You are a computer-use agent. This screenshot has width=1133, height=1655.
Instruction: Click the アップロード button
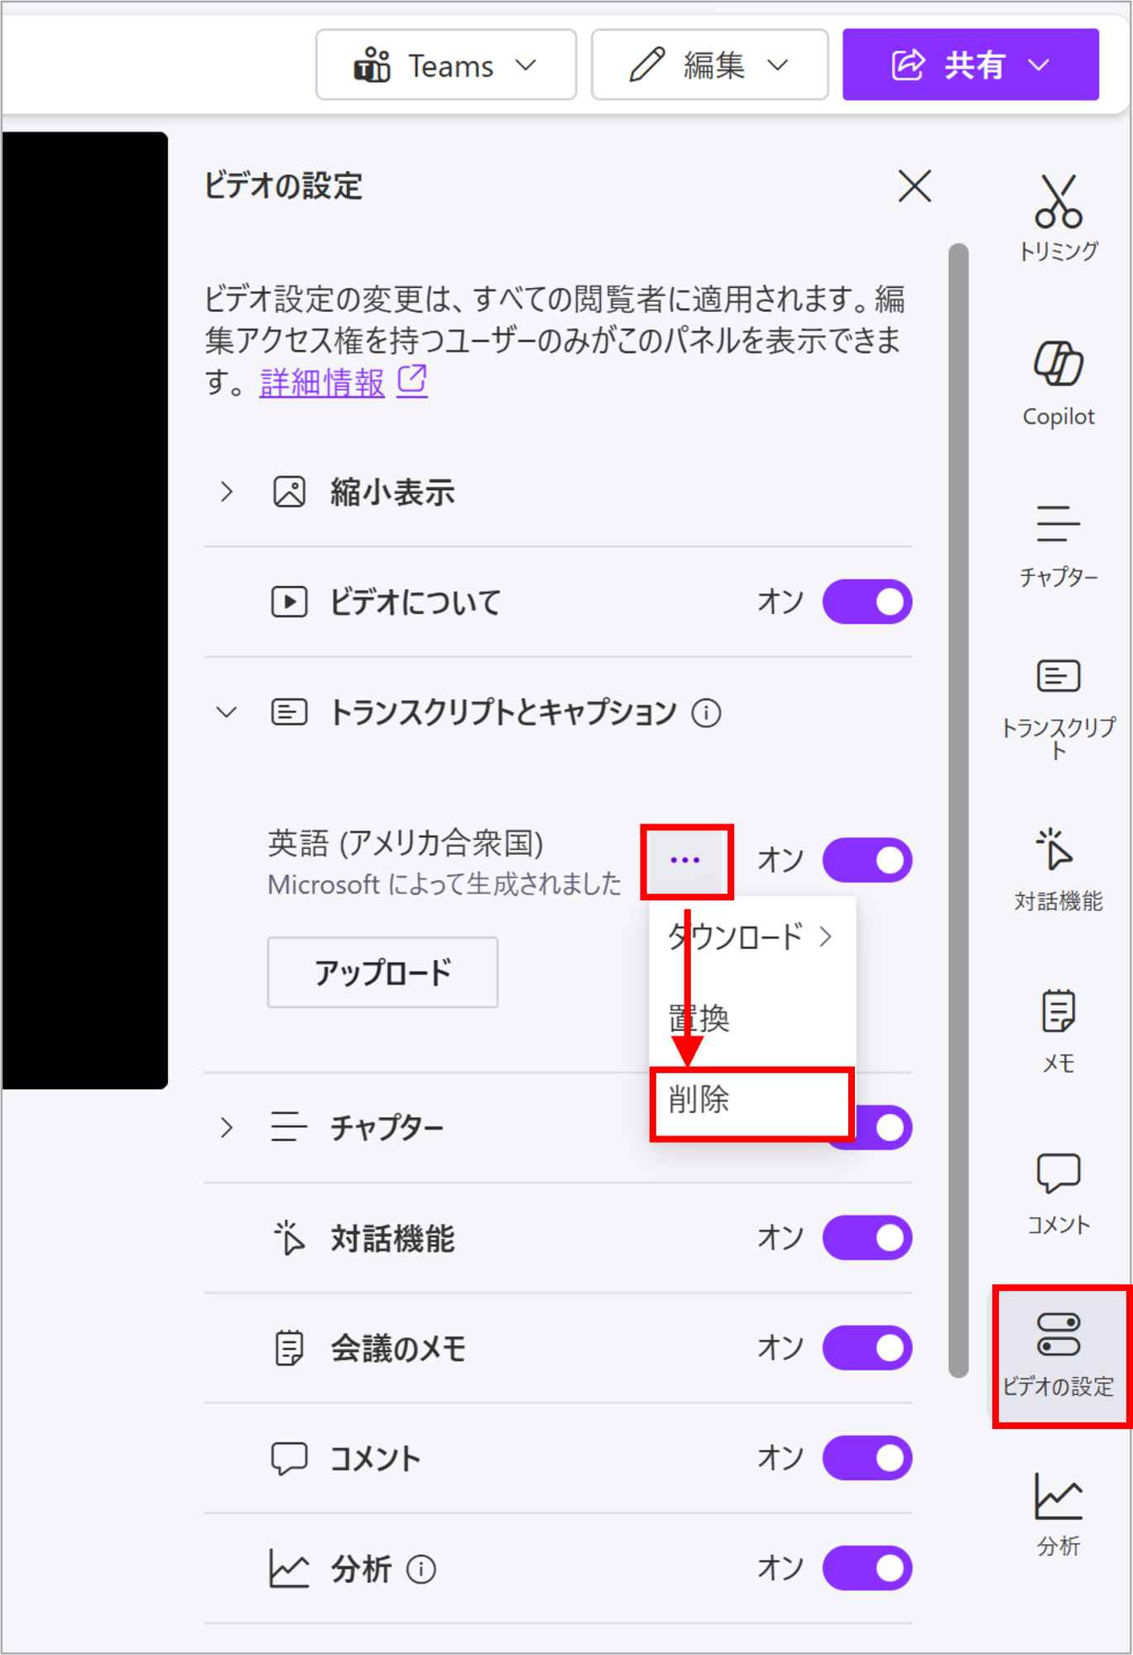(x=382, y=972)
